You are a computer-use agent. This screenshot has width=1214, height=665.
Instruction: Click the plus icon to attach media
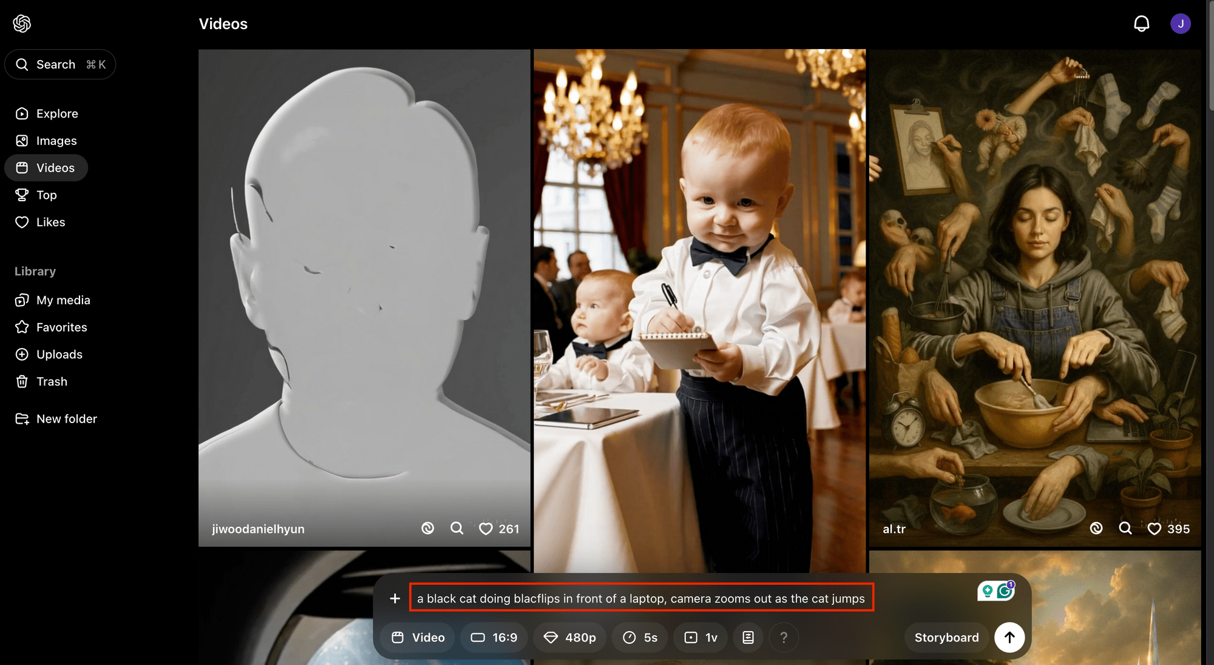pyautogui.click(x=395, y=598)
